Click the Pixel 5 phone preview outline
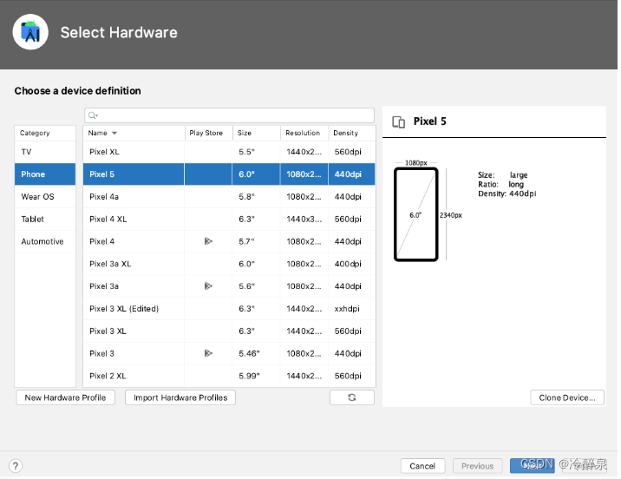The width and height of the screenshot is (621, 479). click(x=415, y=214)
